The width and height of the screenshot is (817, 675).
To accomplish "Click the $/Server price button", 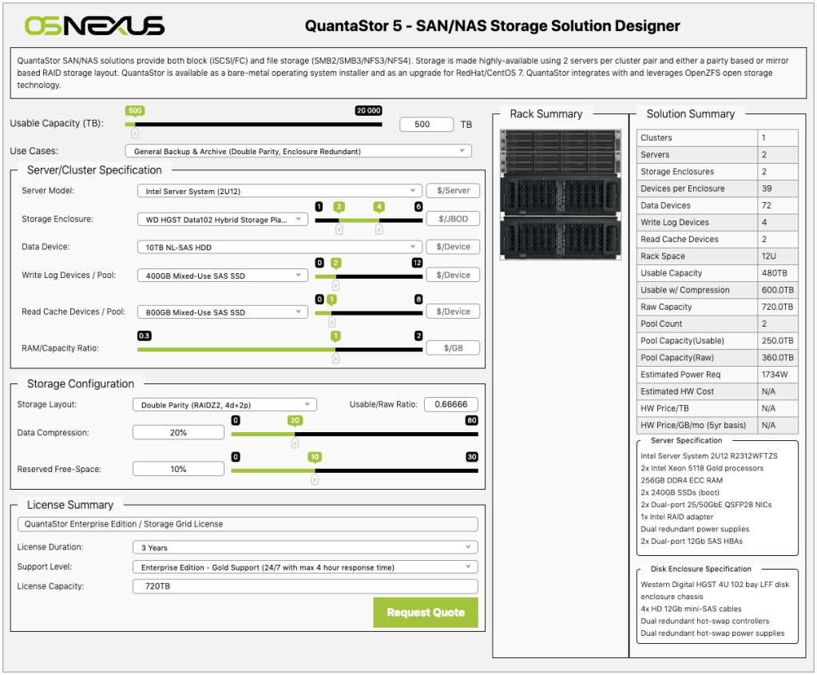I will (453, 190).
